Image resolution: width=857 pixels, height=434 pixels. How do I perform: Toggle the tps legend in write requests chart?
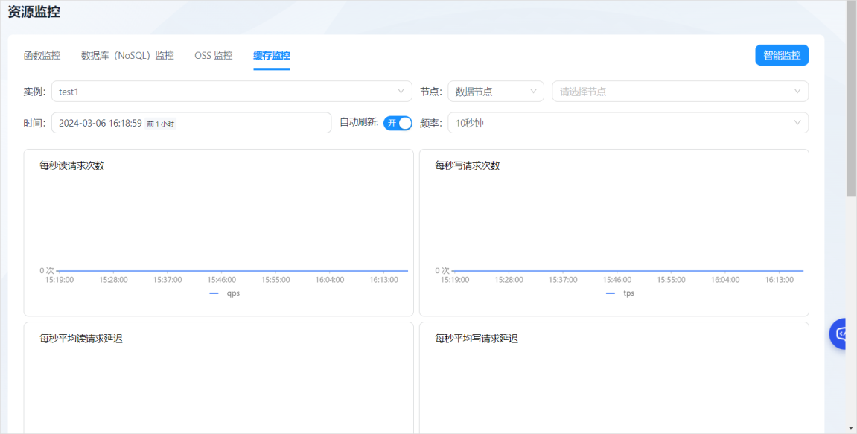620,293
